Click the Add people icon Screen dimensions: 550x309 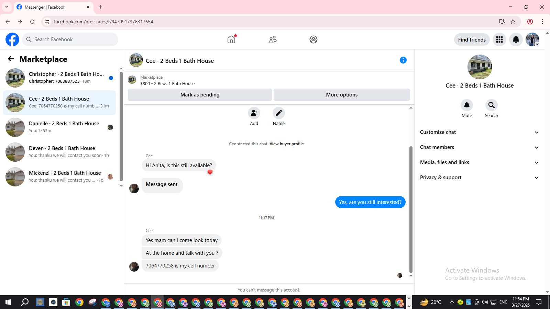[254, 113]
